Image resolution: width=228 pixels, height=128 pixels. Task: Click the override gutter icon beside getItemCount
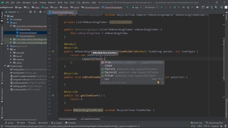pyautogui.click(x=53, y=95)
